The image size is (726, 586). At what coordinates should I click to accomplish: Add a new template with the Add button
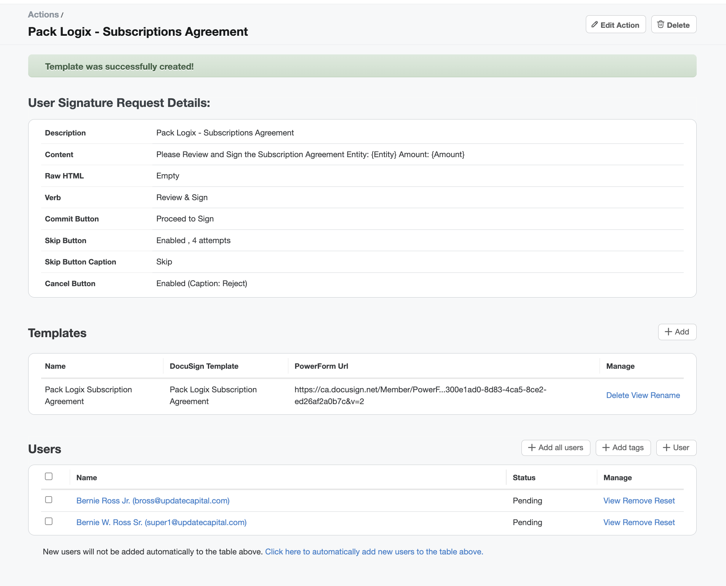[677, 332]
